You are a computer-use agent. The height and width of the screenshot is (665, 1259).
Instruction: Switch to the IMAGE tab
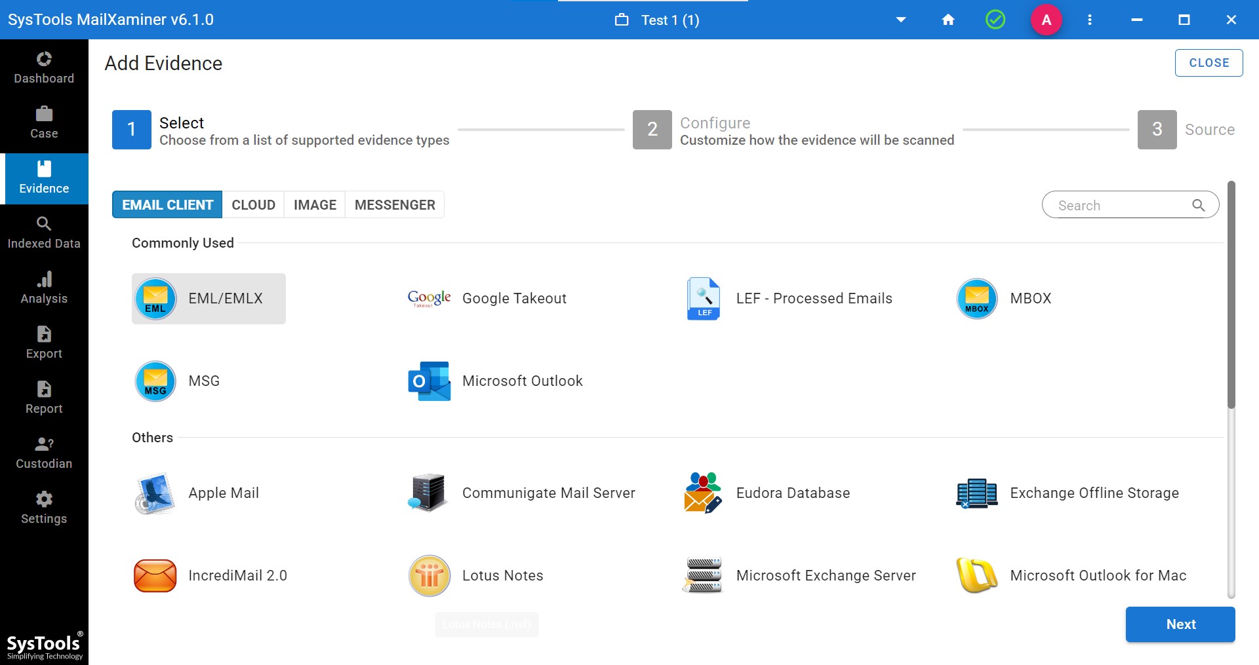tap(315, 205)
